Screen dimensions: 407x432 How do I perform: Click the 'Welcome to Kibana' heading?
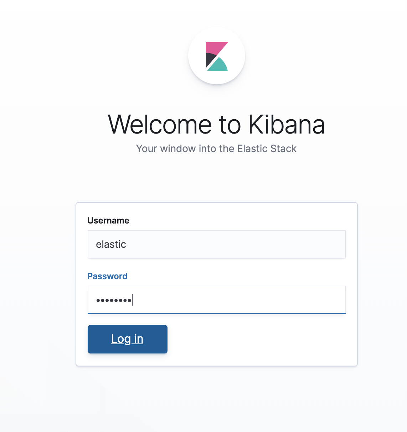pyautogui.click(x=216, y=125)
